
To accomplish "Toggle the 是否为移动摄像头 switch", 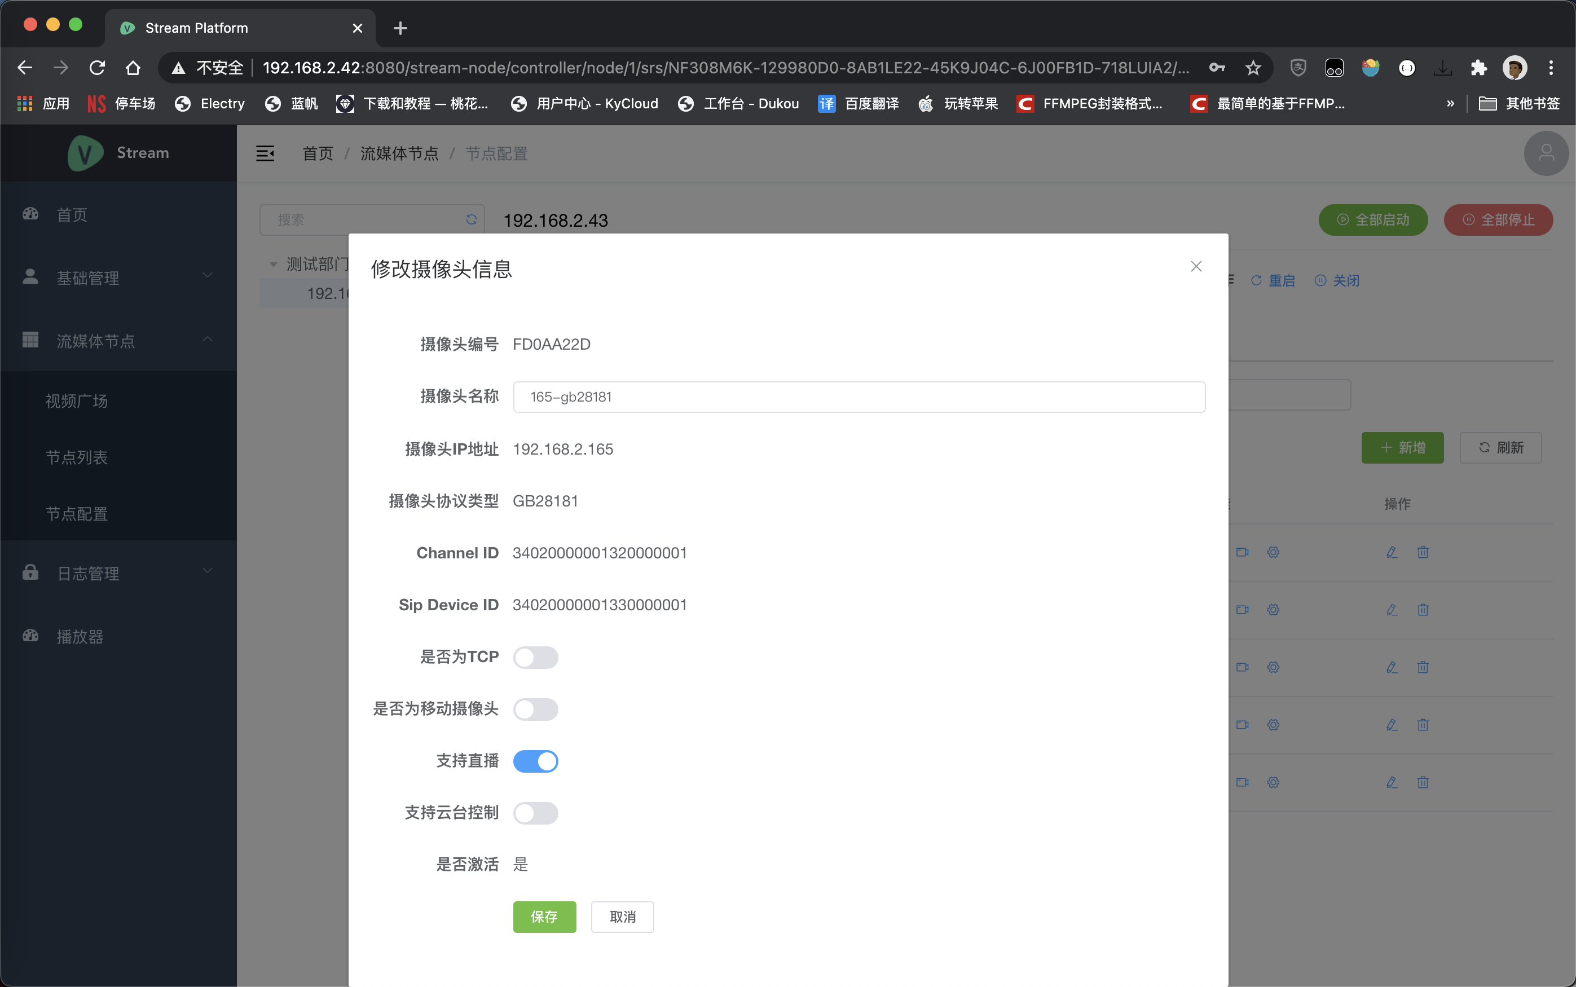I will (535, 709).
